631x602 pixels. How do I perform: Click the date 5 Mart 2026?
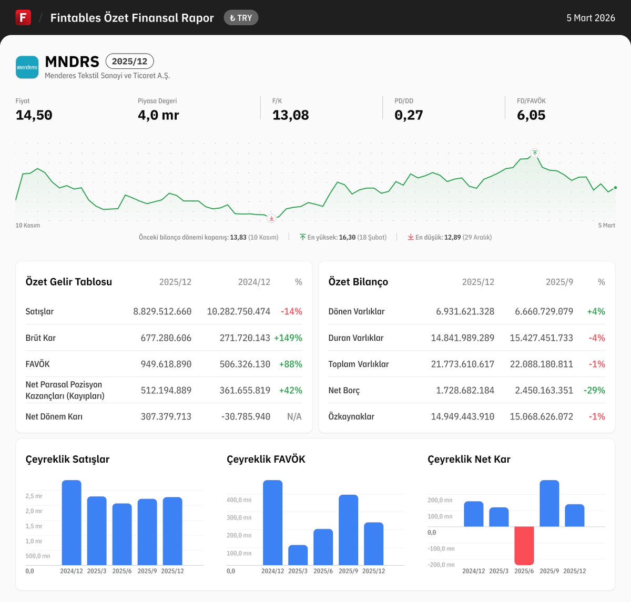(x=591, y=18)
